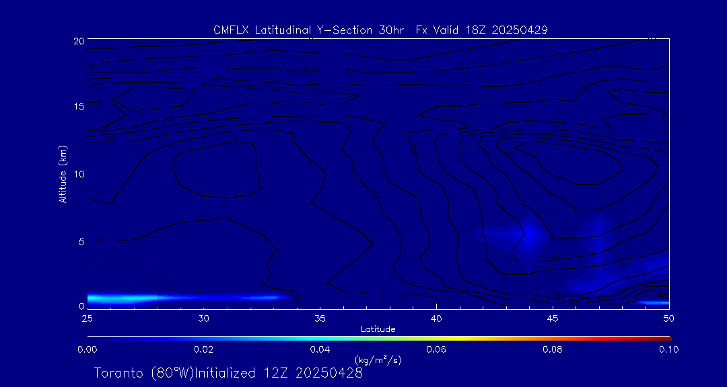Click altitude axis tick label "5"

click(81, 242)
